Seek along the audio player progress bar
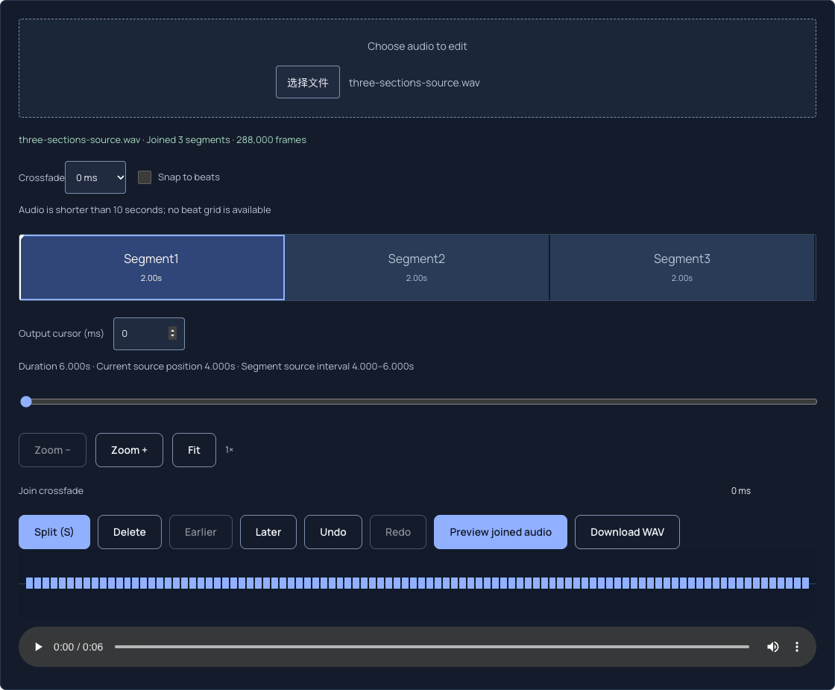This screenshot has width=835, height=690. tap(432, 647)
